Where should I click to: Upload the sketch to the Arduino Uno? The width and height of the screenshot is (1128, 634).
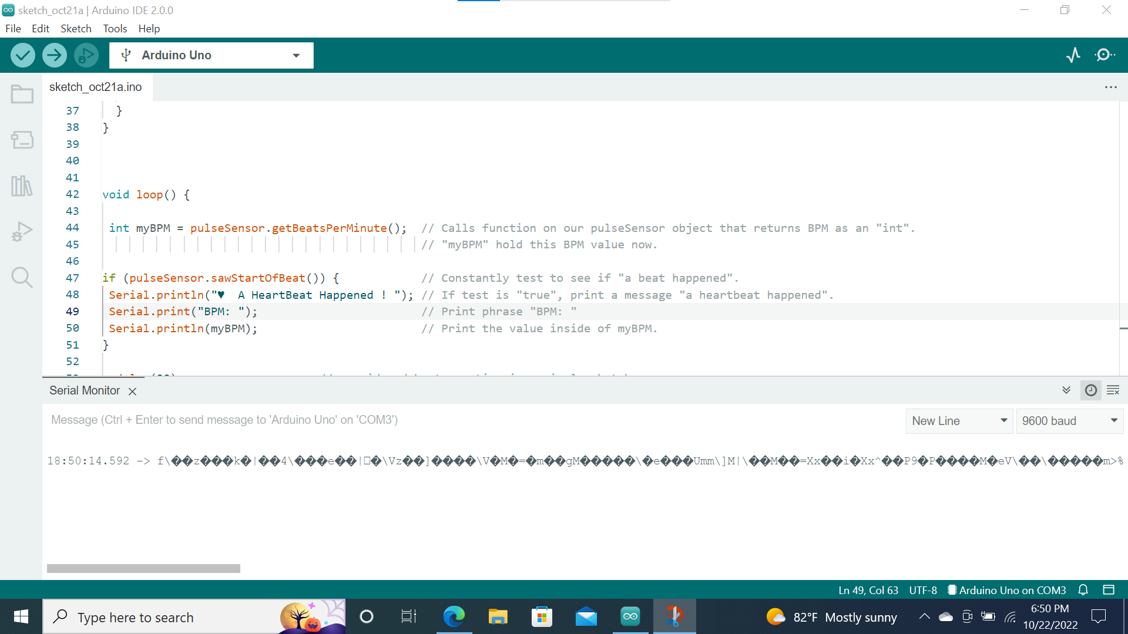[x=54, y=55]
